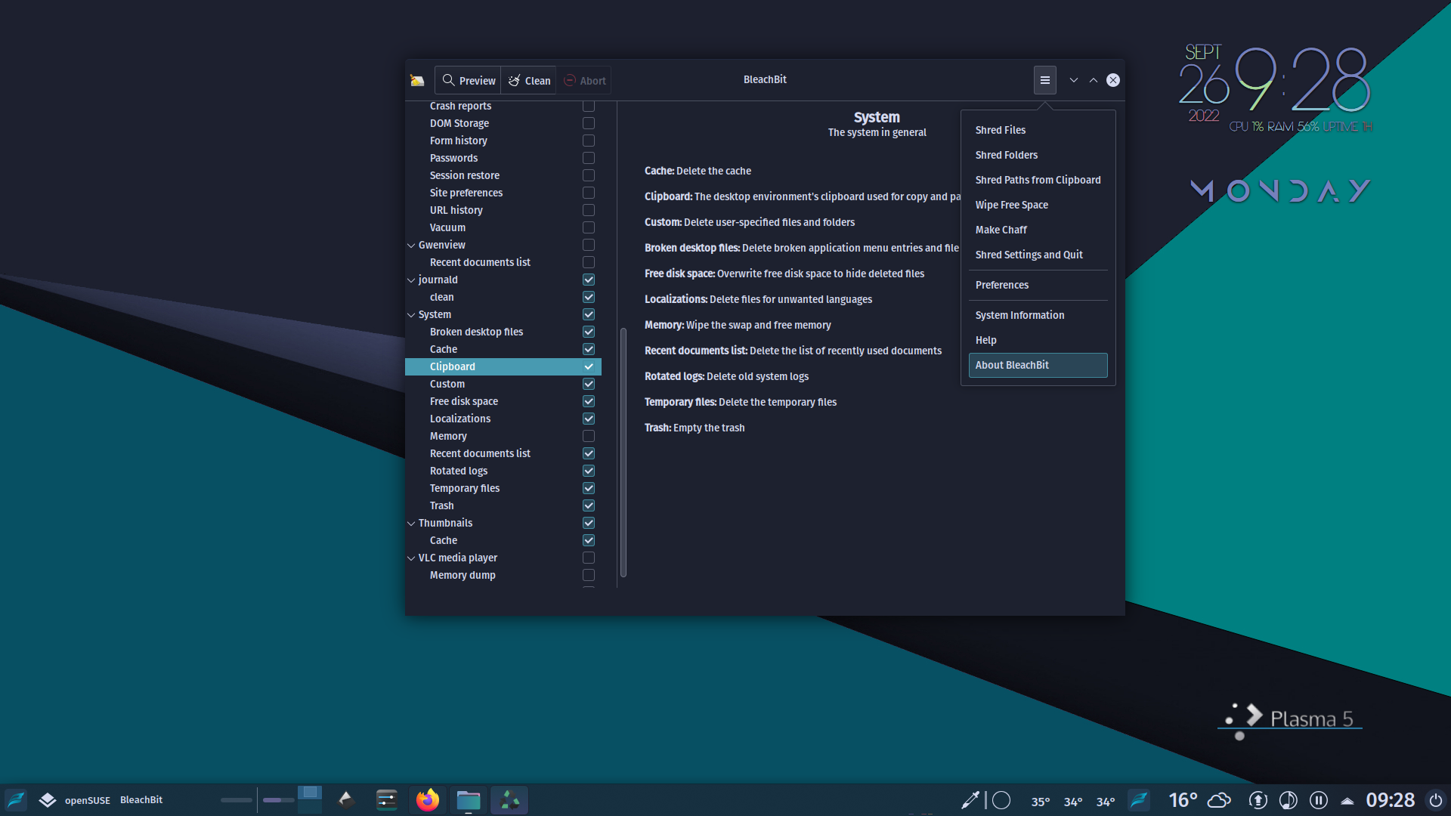The height and width of the screenshot is (816, 1451).
Task: Select Shred Paths from Clipboard
Action: [x=1038, y=180]
